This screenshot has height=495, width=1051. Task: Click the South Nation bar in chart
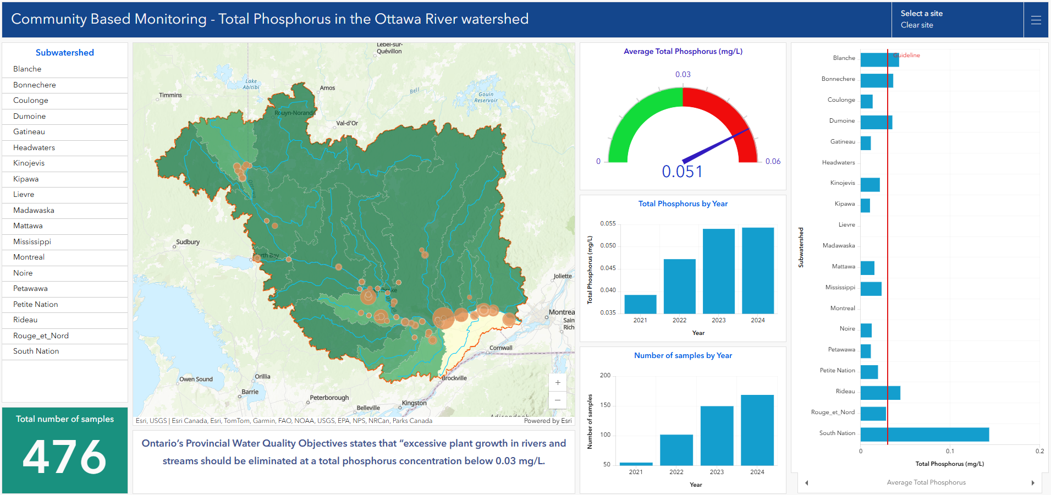925,435
